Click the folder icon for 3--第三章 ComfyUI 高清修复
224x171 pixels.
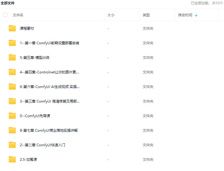pos(12,101)
